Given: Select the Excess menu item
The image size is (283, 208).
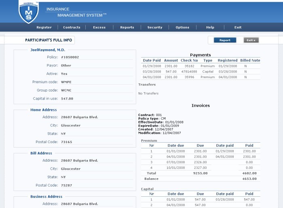Looking at the screenshot, I should [x=99, y=27].
